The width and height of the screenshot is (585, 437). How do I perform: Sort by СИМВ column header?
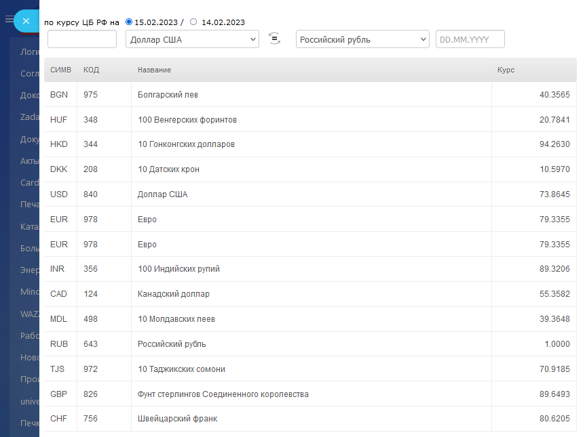tap(60, 70)
